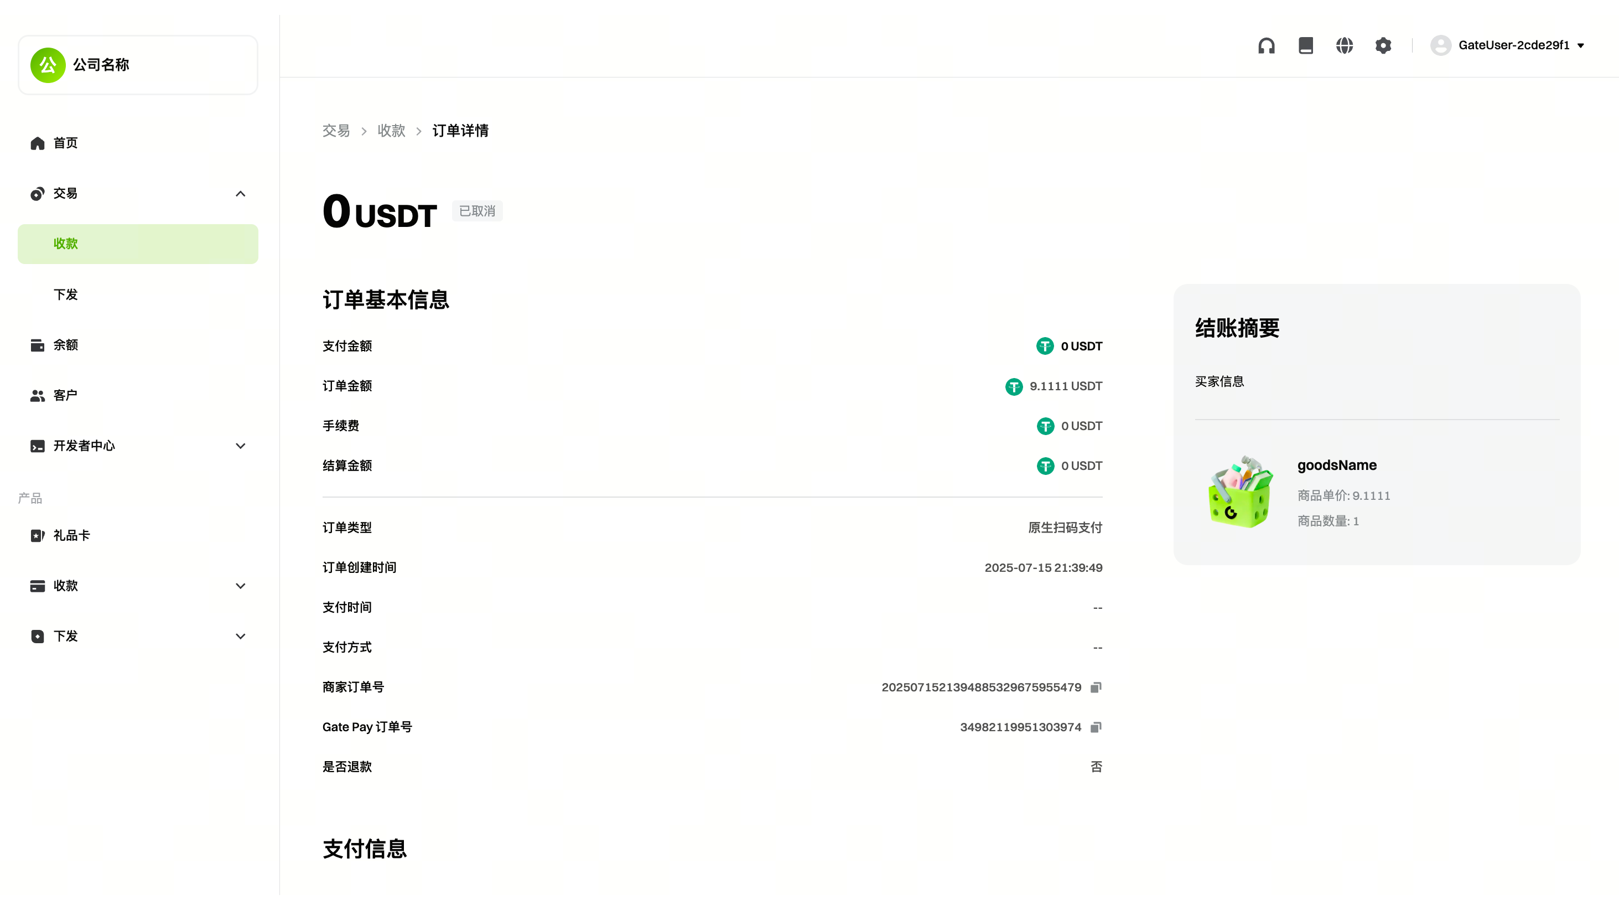Click the green company logo avatar
This screenshot has width=1619, height=910.
(48, 65)
